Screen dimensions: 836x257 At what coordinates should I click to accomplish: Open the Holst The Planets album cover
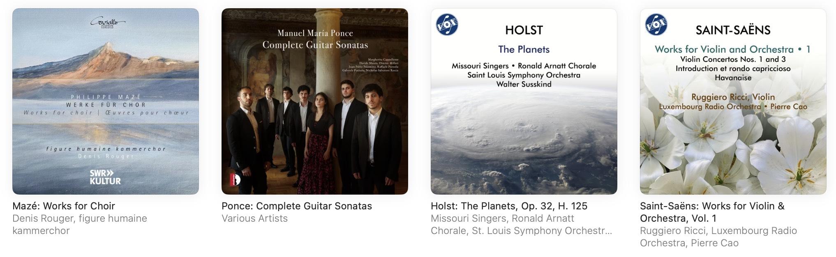click(x=524, y=101)
